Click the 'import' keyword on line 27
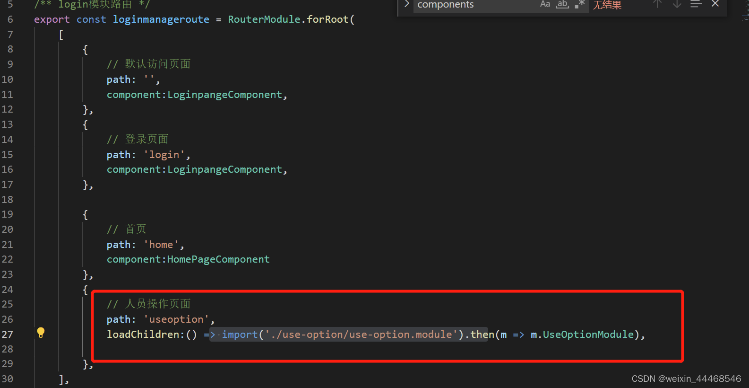 [x=240, y=335]
